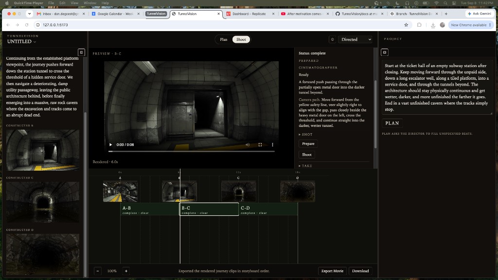Open preview video more options menu
The width and height of the screenshot is (498, 280).
[272, 145]
